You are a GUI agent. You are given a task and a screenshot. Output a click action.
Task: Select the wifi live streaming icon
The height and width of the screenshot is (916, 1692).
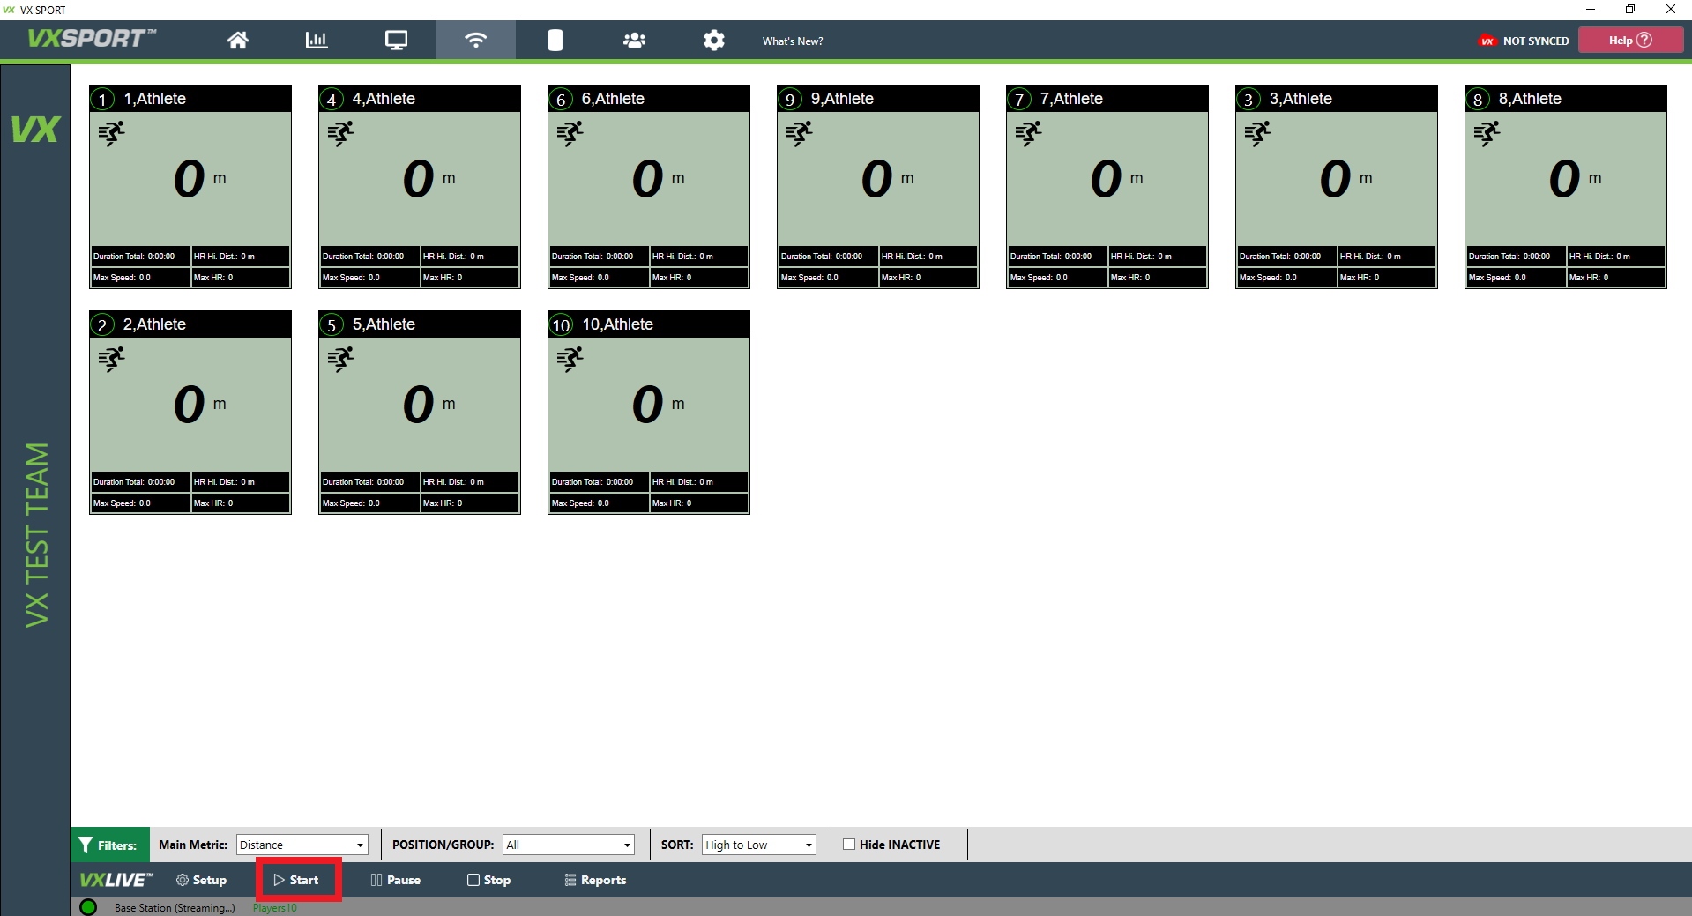476,40
